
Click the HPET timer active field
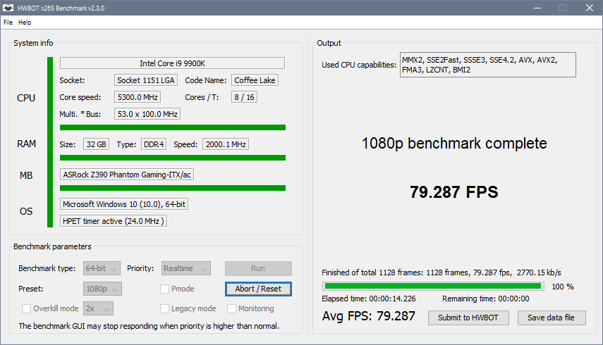[x=114, y=221]
